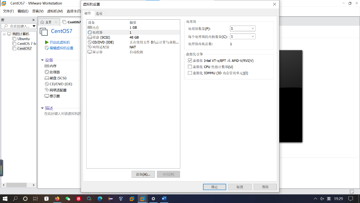Collapse the 描述 section in main window

42,108
